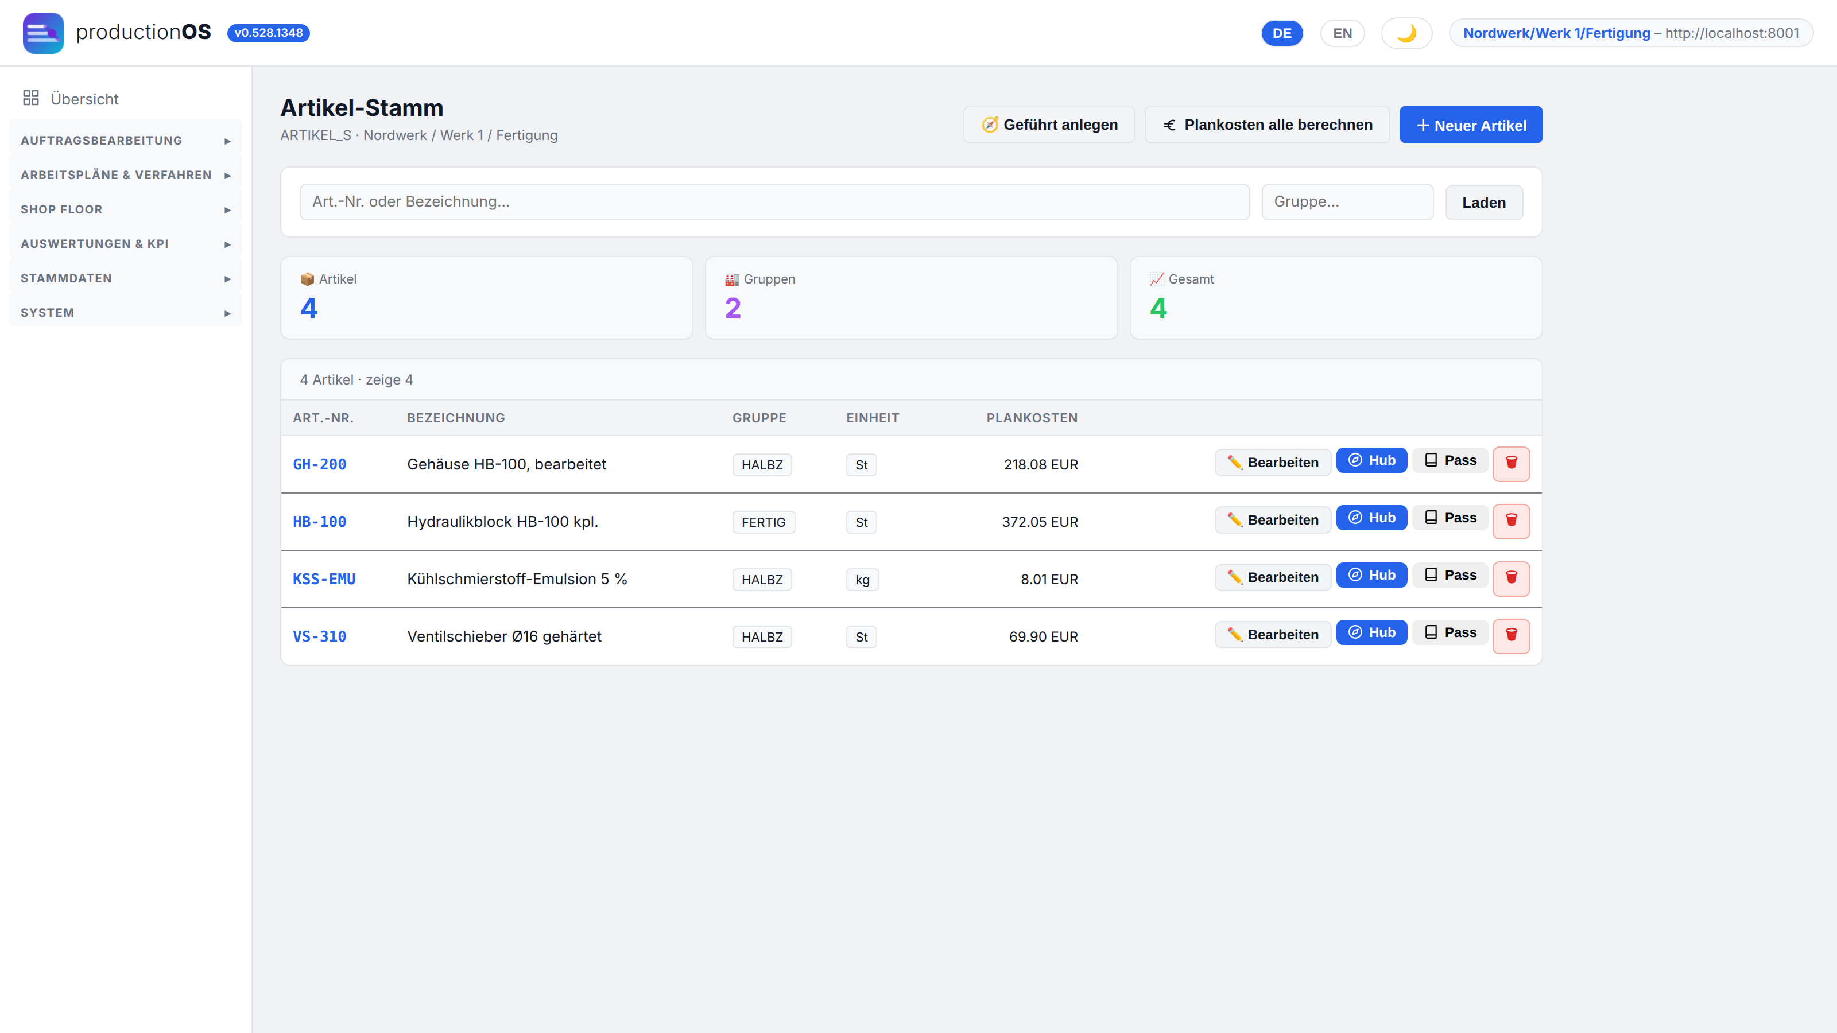Screen dimensions: 1837x1033
Task: Open the Übersicht grid icon
Action: [30, 98]
